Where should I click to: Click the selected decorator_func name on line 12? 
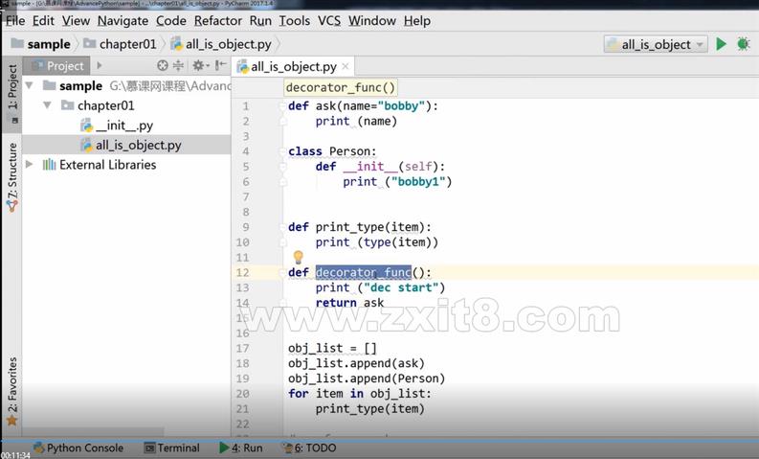click(363, 272)
